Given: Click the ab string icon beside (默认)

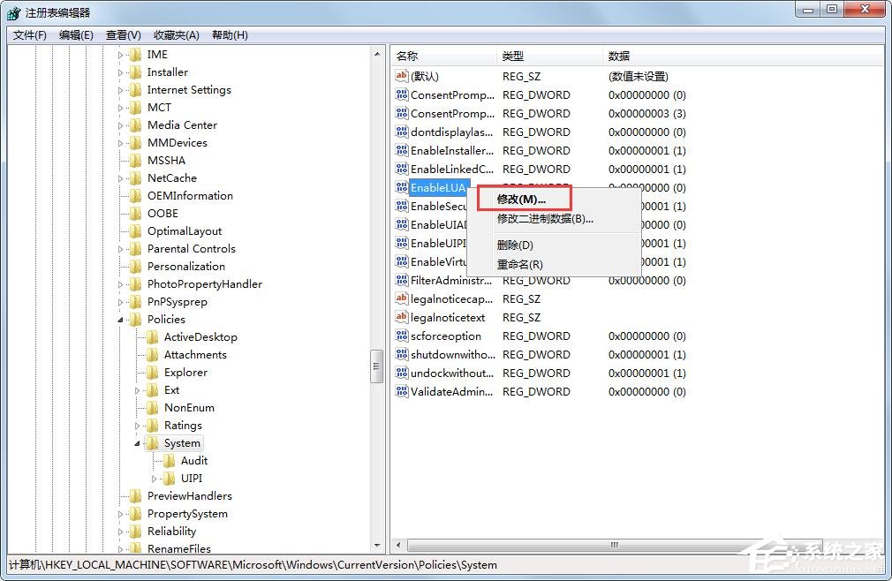Looking at the screenshot, I should point(403,76).
